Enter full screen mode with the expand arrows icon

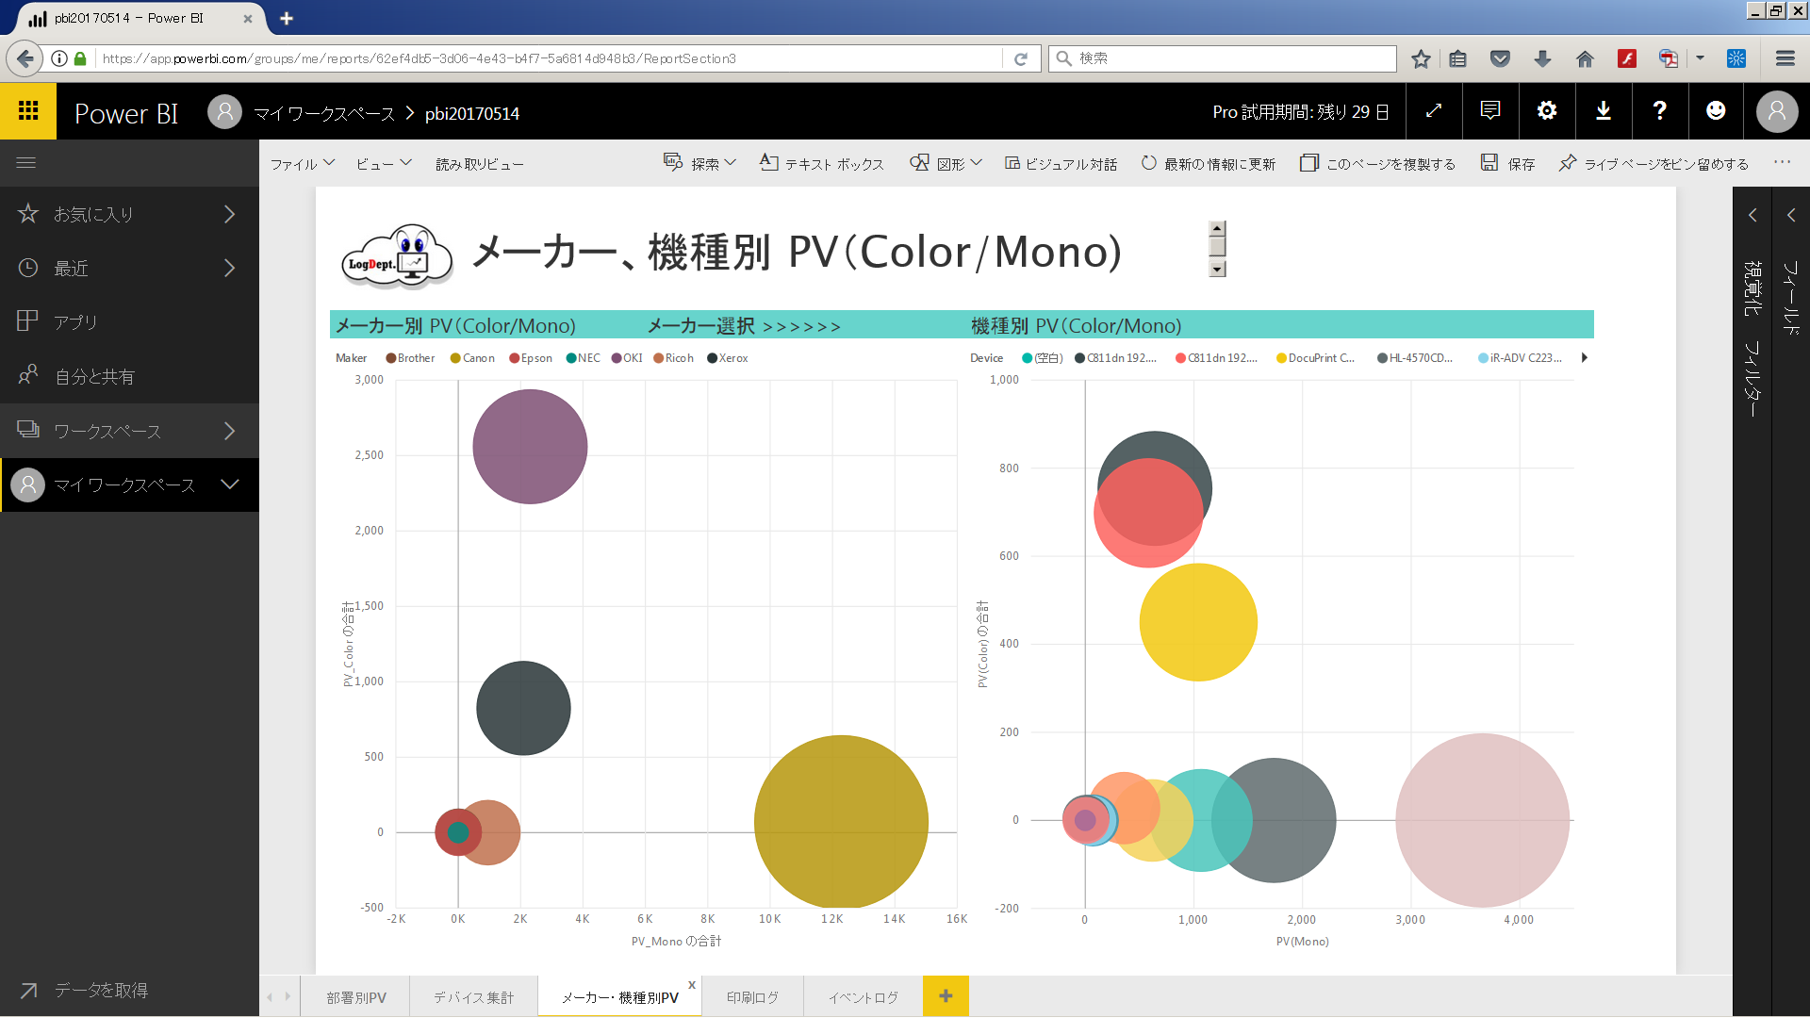(1434, 111)
